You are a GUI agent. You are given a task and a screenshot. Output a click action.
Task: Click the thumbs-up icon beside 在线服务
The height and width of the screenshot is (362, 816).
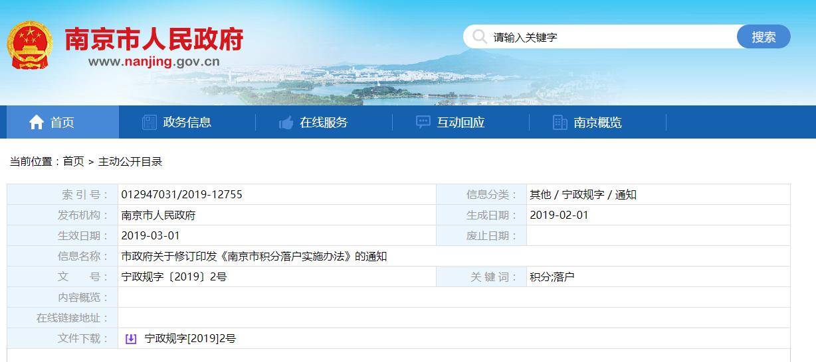click(x=286, y=123)
